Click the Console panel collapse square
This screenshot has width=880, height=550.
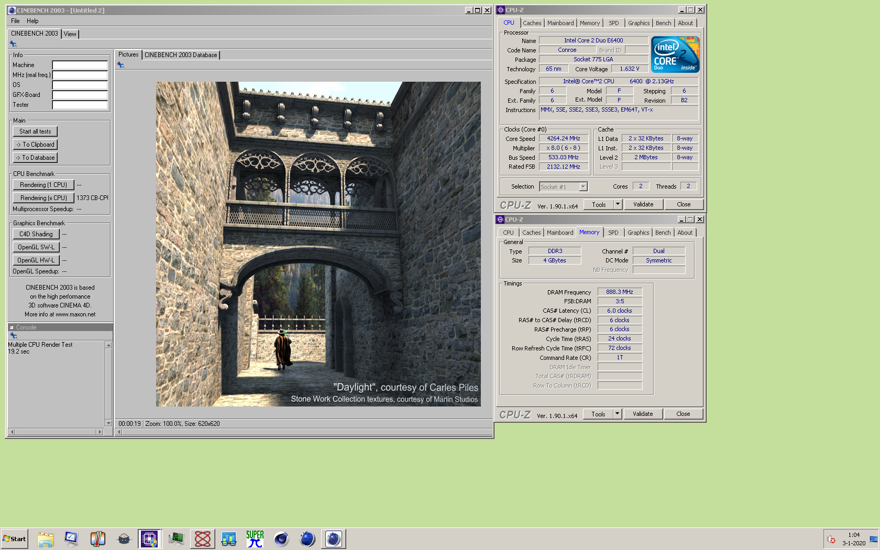pyautogui.click(x=12, y=327)
